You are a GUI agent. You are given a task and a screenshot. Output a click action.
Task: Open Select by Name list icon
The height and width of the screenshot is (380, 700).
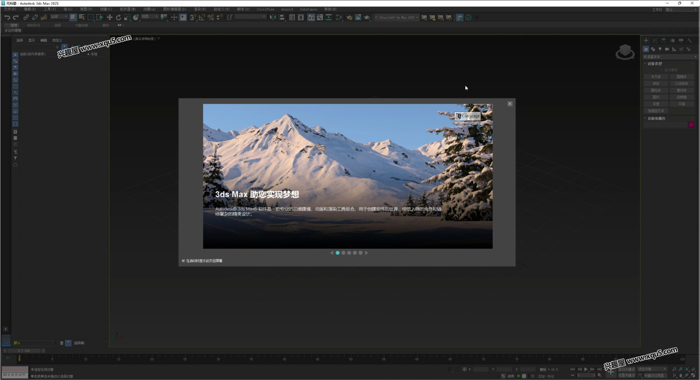(82, 17)
